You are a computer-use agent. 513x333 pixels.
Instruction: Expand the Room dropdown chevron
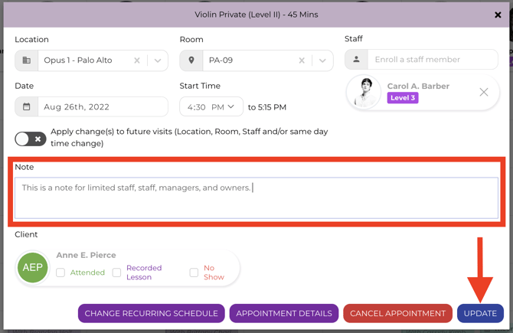click(x=322, y=60)
